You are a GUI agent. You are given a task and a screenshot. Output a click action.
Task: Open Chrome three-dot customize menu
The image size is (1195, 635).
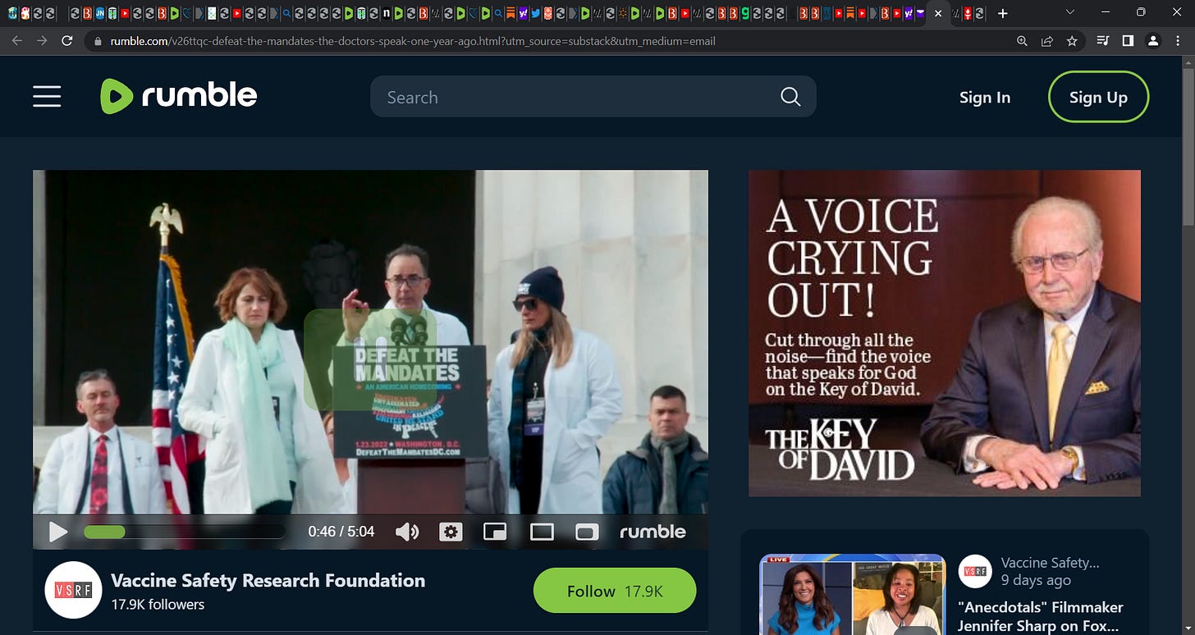click(1179, 41)
